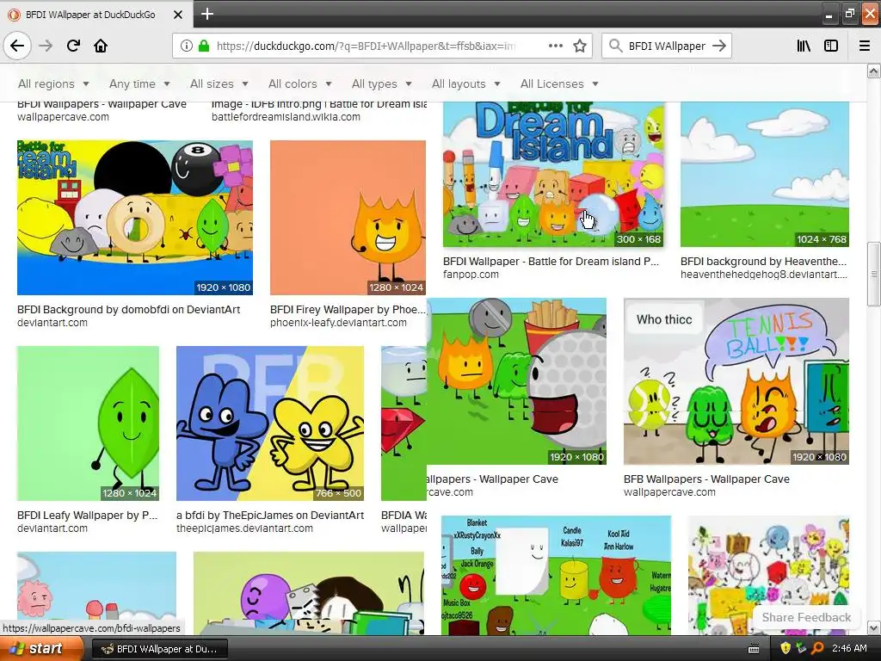881x661 pixels.
Task: Click the theepicjames.deviantart.com source text
Action: coord(244,529)
